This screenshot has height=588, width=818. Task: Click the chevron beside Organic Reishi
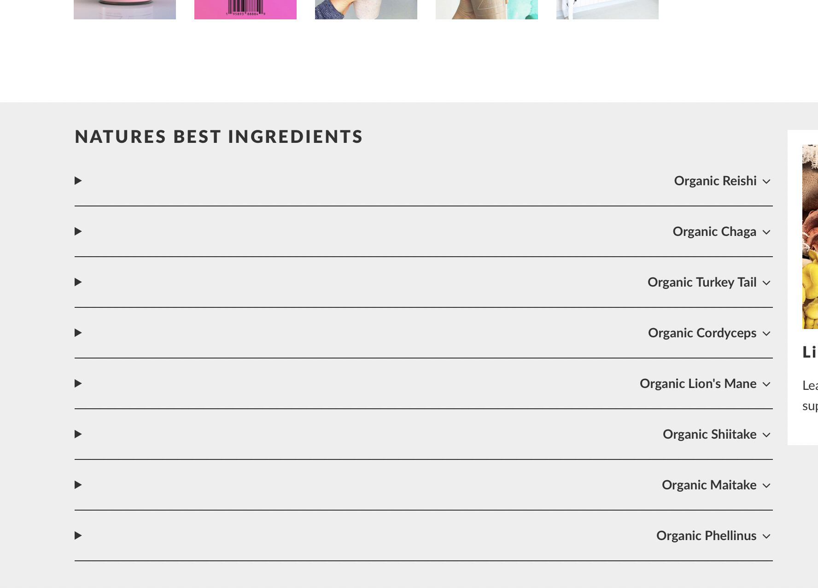coord(766,182)
